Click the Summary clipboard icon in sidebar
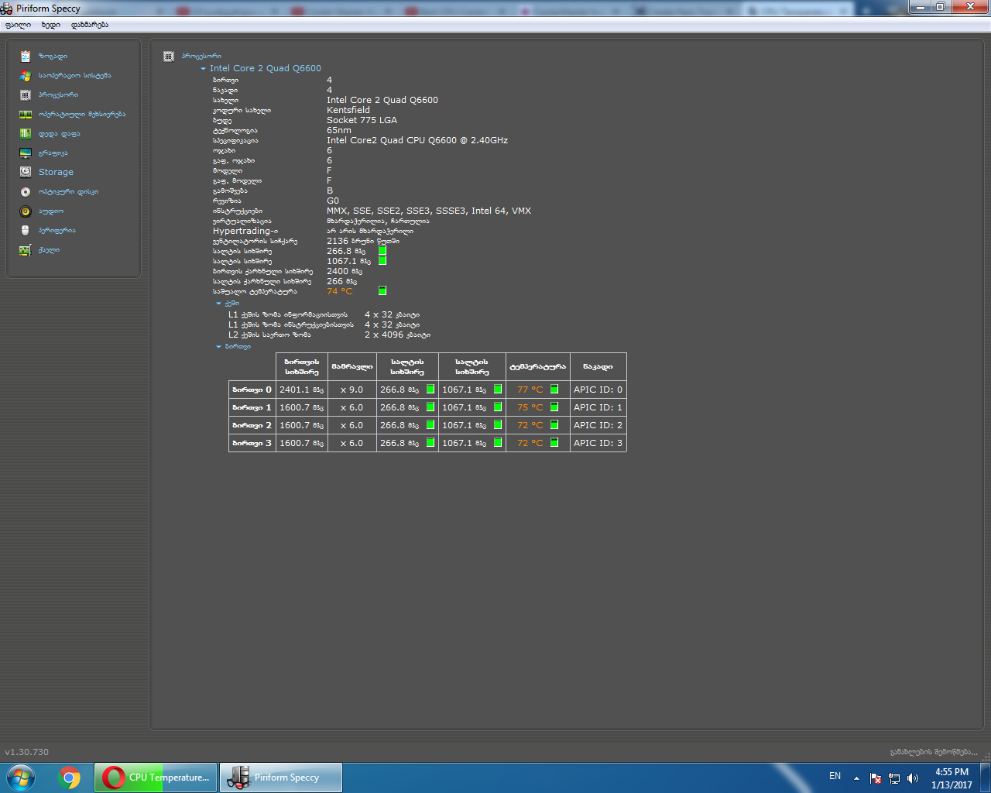 pos(26,57)
